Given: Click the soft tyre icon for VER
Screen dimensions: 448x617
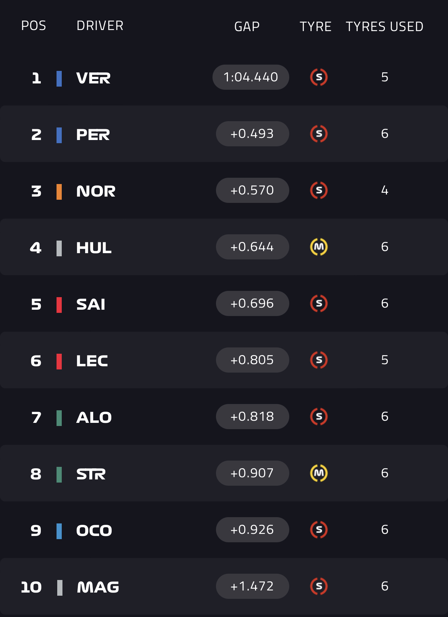Looking at the screenshot, I should tap(319, 77).
